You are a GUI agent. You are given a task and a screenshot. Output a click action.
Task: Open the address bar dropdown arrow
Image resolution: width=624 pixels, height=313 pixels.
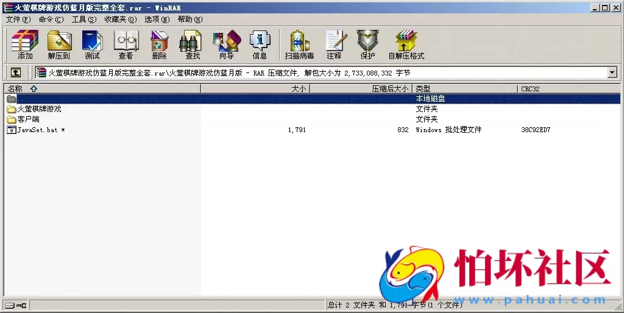(612, 72)
